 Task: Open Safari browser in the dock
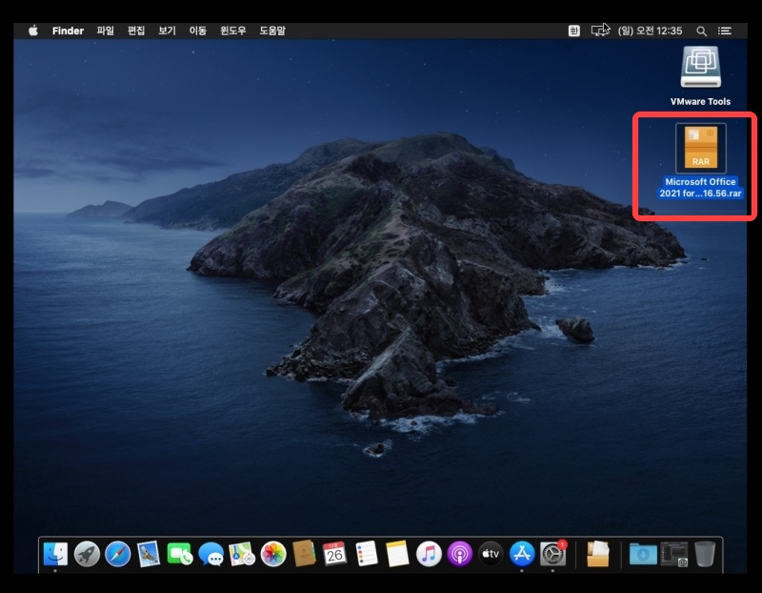(x=117, y=554)
